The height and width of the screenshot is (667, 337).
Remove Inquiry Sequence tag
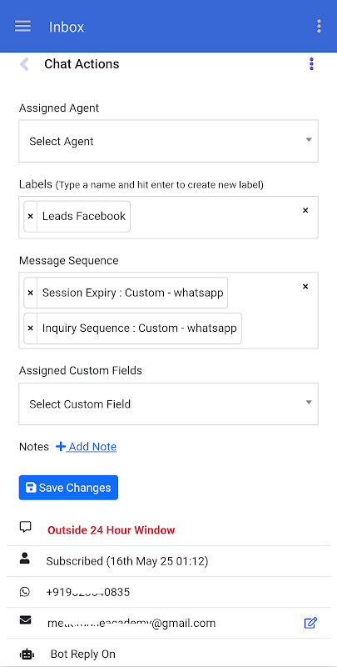[31, 328]
